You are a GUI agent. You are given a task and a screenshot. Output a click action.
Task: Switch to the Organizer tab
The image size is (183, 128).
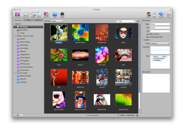tap(18, 20)
